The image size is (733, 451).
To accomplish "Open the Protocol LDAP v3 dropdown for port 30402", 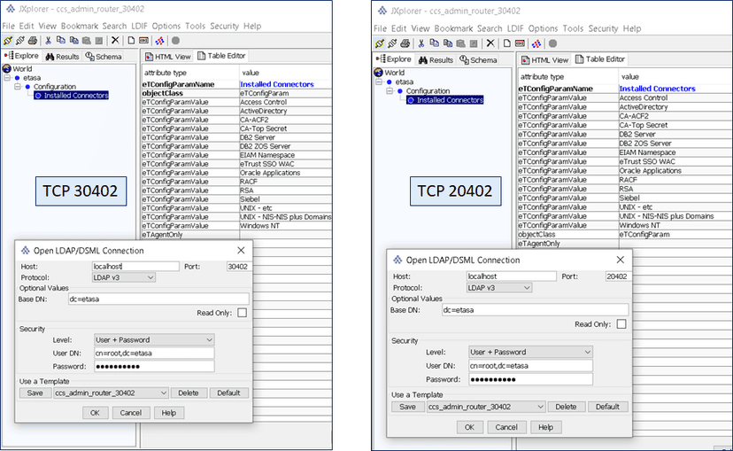I will tap(124, 277).
